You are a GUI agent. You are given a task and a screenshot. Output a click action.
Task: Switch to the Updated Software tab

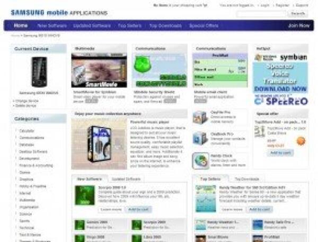tap(126, 180)
